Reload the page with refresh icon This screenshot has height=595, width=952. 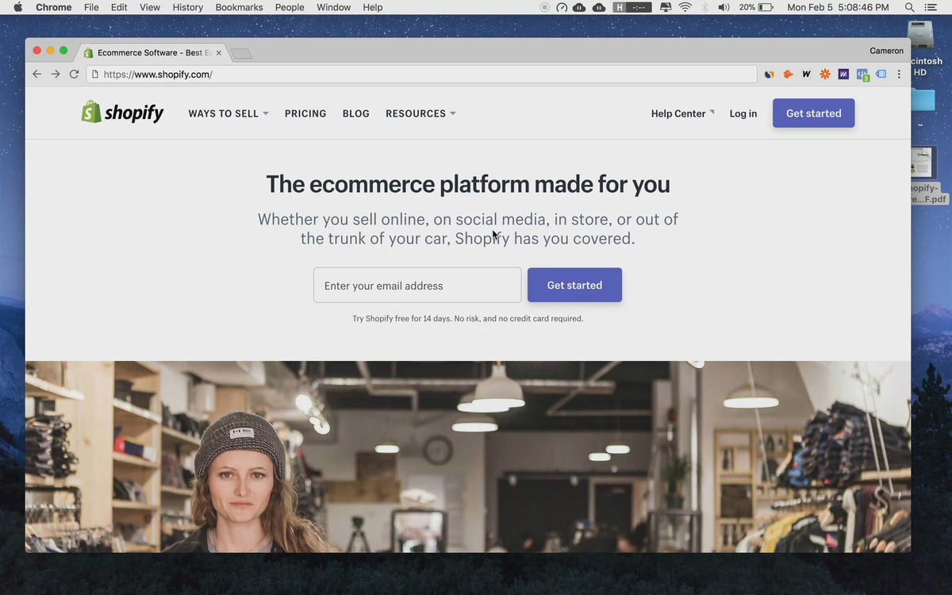(74, 74)
